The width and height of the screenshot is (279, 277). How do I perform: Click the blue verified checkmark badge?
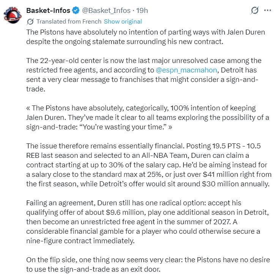click(x=76, y=11)
